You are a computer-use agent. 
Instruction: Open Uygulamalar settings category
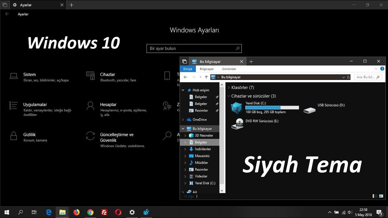tap(41, 109)
